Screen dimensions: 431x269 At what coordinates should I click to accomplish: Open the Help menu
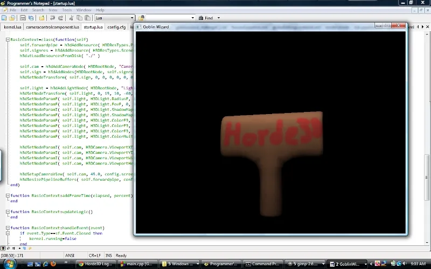click(x=100, y=10)
